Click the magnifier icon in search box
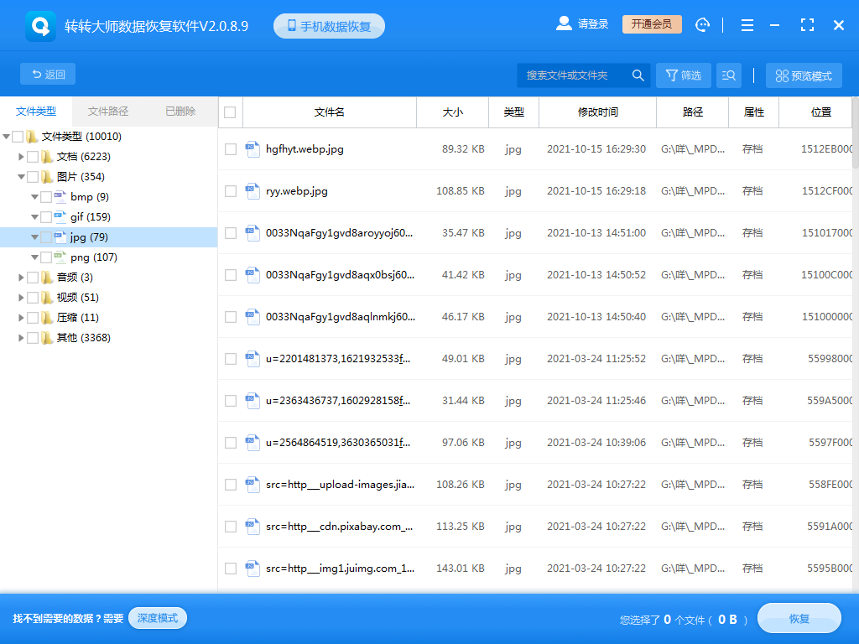 click(x=638, y=75)
